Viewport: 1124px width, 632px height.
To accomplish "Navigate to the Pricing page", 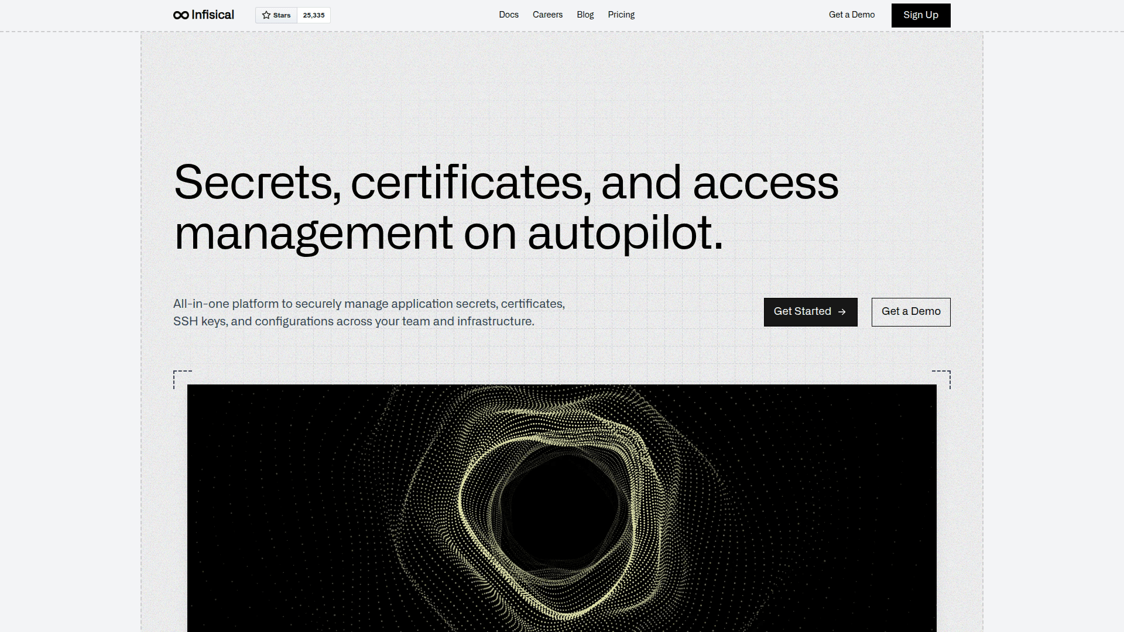I will coord(621,15).
